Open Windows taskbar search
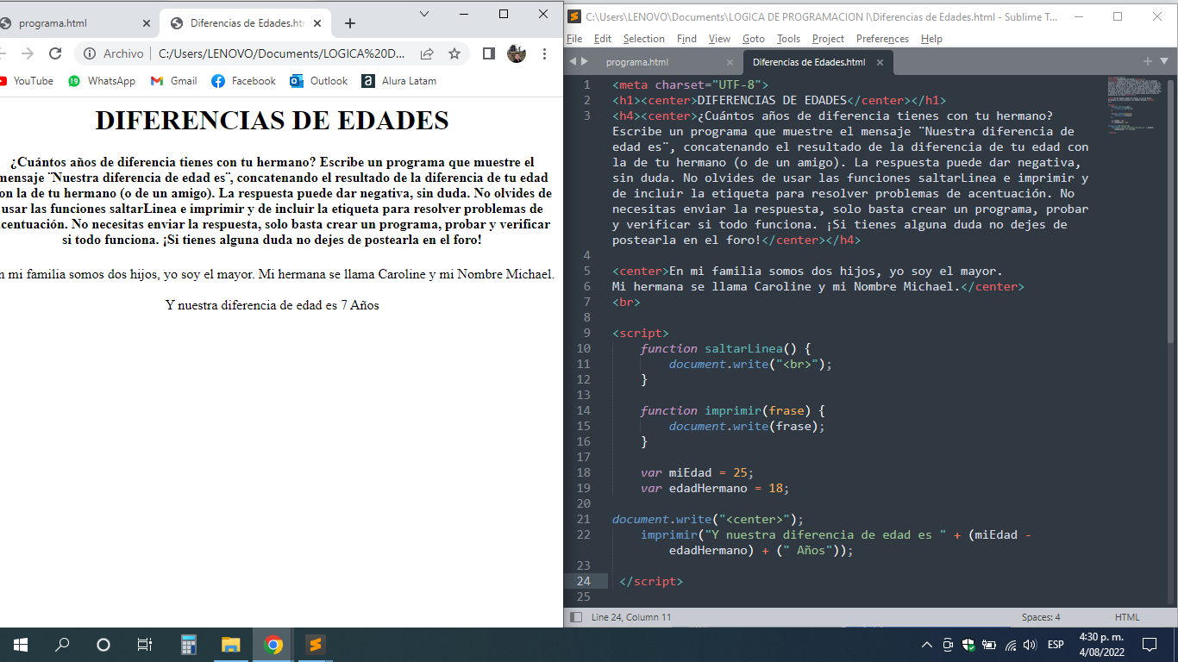Viewport: 1178px width, 662px height. coord(62,644)
